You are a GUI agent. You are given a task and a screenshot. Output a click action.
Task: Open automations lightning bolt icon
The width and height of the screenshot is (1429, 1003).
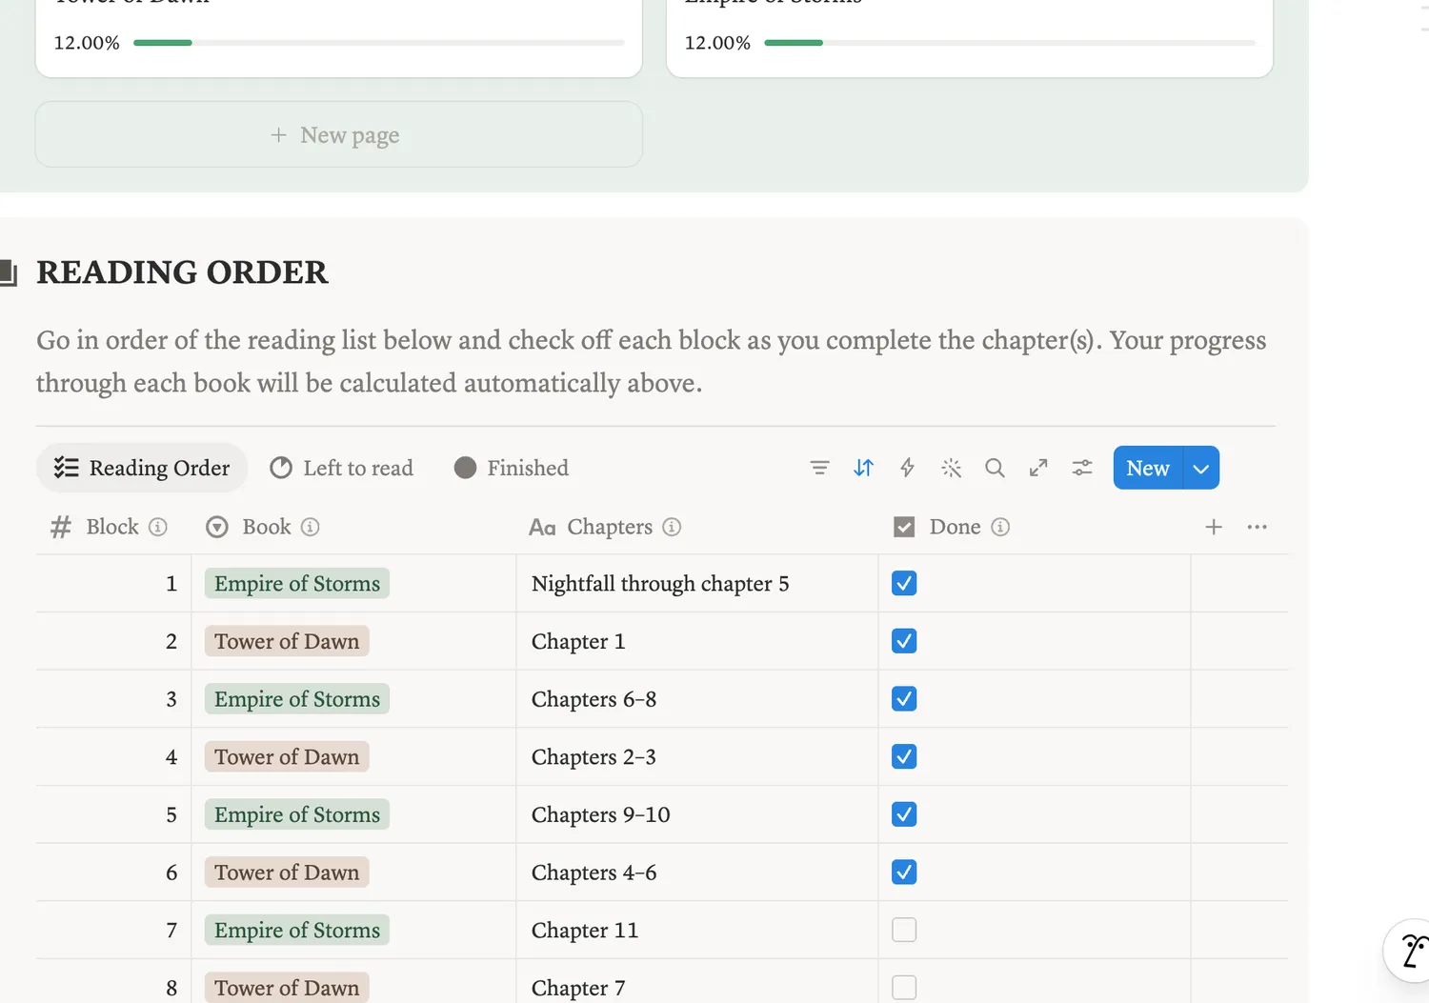click(x=907, y=468)
